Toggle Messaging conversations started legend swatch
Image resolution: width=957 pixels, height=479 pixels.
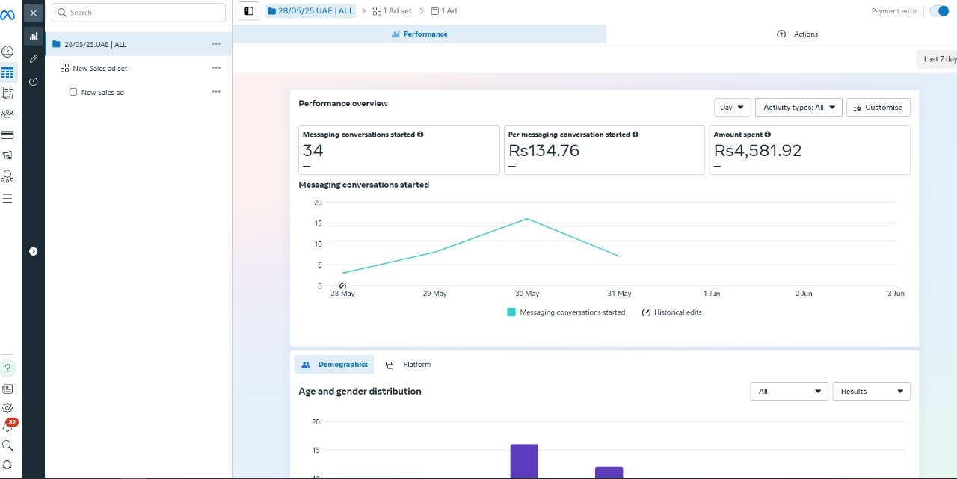511,312
